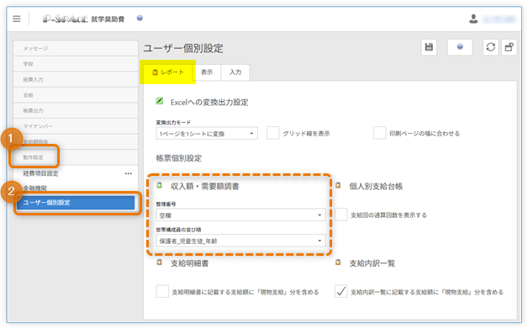Uncheck 支給内訳一覧の現物支給分を含める checkbox
528x329 pixels.
(x=341, y=291)
